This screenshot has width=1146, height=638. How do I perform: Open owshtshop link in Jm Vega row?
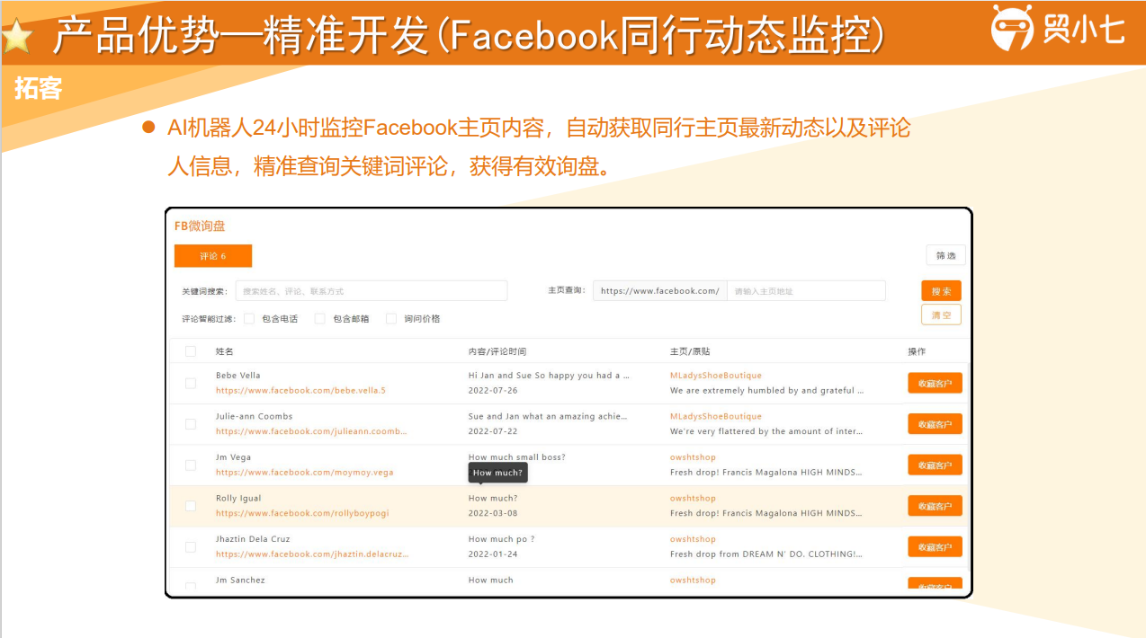pos(693,457)
